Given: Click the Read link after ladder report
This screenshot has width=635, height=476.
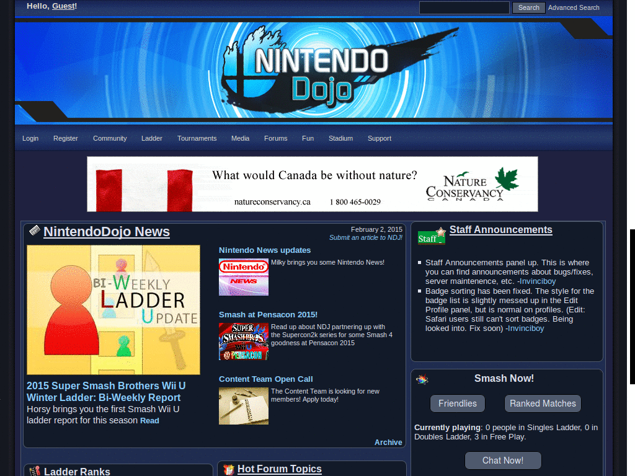Looking at the screenshot, I should click(x=149, y=421).
